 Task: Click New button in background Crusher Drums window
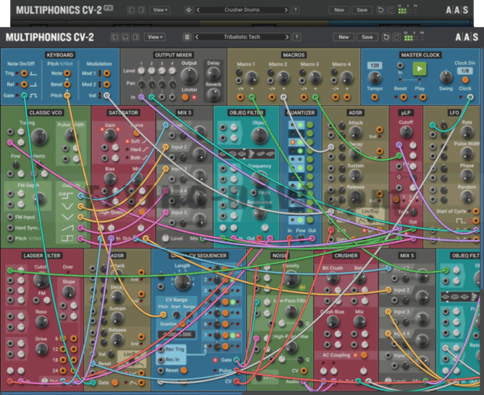pos(339,10)
